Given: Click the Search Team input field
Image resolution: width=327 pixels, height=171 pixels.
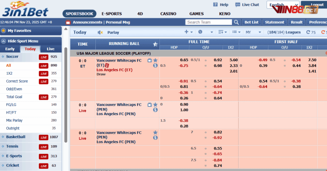Looking at the screenshot, I should click(x=209, y=22).
